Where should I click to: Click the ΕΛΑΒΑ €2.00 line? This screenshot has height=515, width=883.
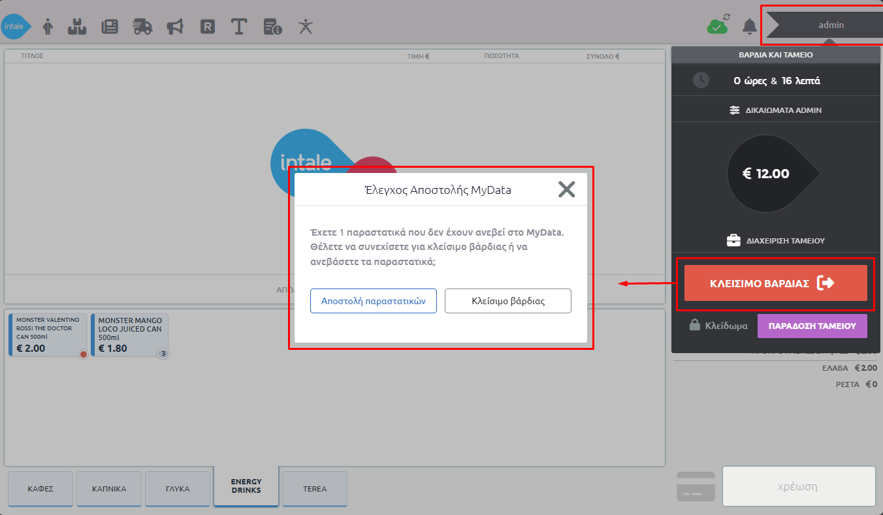(x=850, y=368)
